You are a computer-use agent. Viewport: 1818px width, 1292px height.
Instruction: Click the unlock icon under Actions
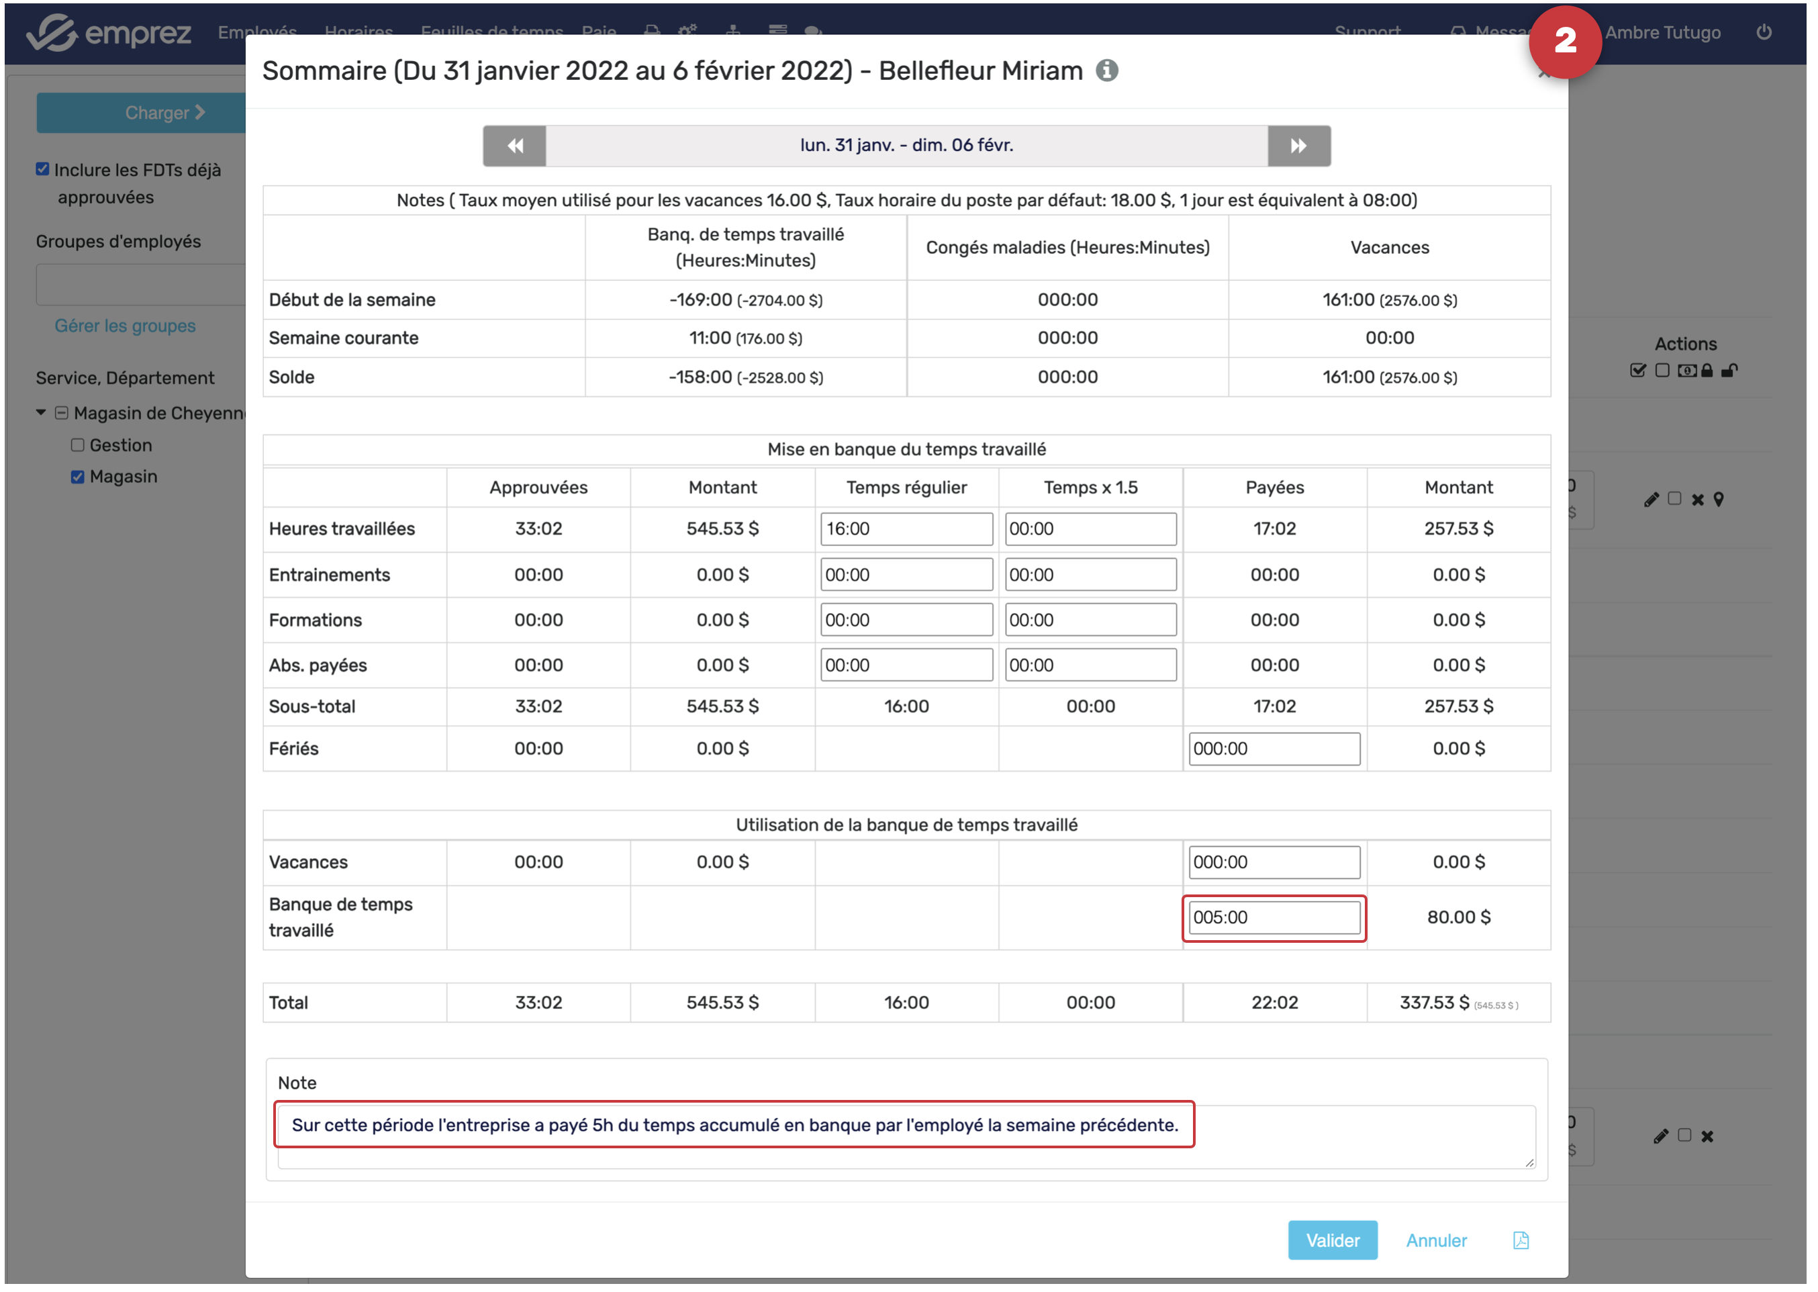coord(1729,371)
